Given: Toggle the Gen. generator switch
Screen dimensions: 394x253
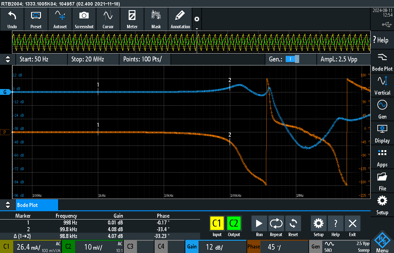Looking at the screenshot, I should pos(292,59).
